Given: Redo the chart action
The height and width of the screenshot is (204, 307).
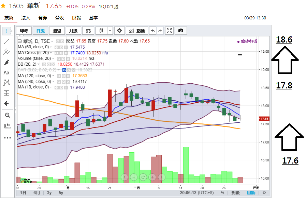Looking at the screenshot, I should click(160, 31).
